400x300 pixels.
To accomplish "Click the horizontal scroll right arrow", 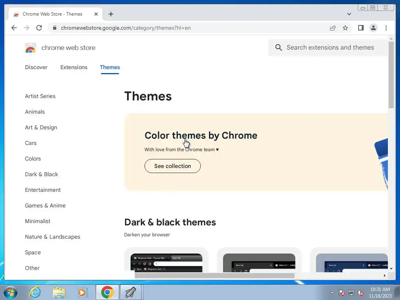I will (x=384, y=275).
